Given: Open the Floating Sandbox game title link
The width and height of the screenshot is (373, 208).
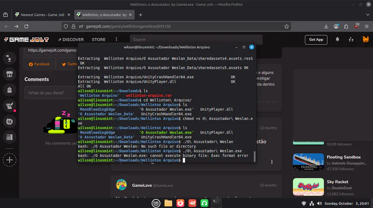Looking at the screenshot, I should (x=344, y=157).
